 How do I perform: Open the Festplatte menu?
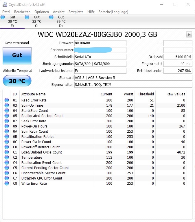pos(76,12)
